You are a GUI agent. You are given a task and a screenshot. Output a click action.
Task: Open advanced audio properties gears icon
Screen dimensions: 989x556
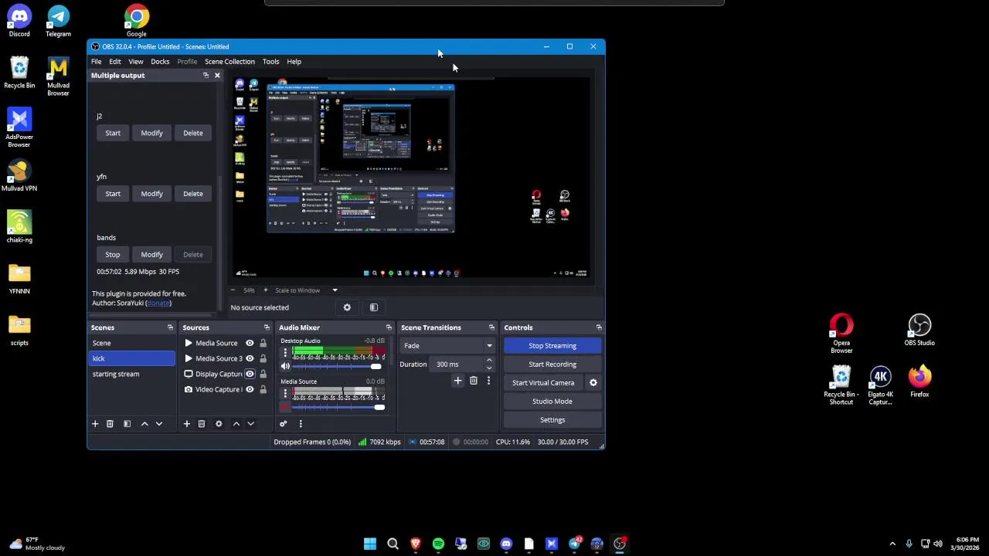pos(283,423)
